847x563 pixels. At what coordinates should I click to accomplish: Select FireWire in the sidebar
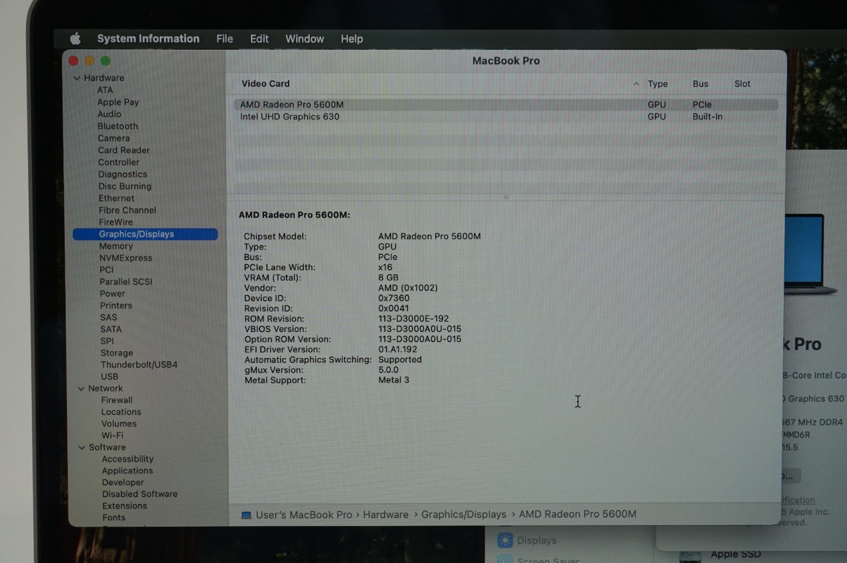[x=116, y=222]
